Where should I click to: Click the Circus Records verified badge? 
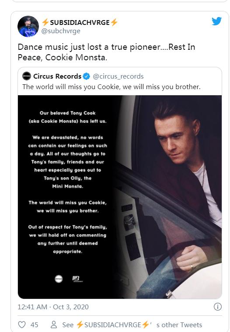(86, 76)
